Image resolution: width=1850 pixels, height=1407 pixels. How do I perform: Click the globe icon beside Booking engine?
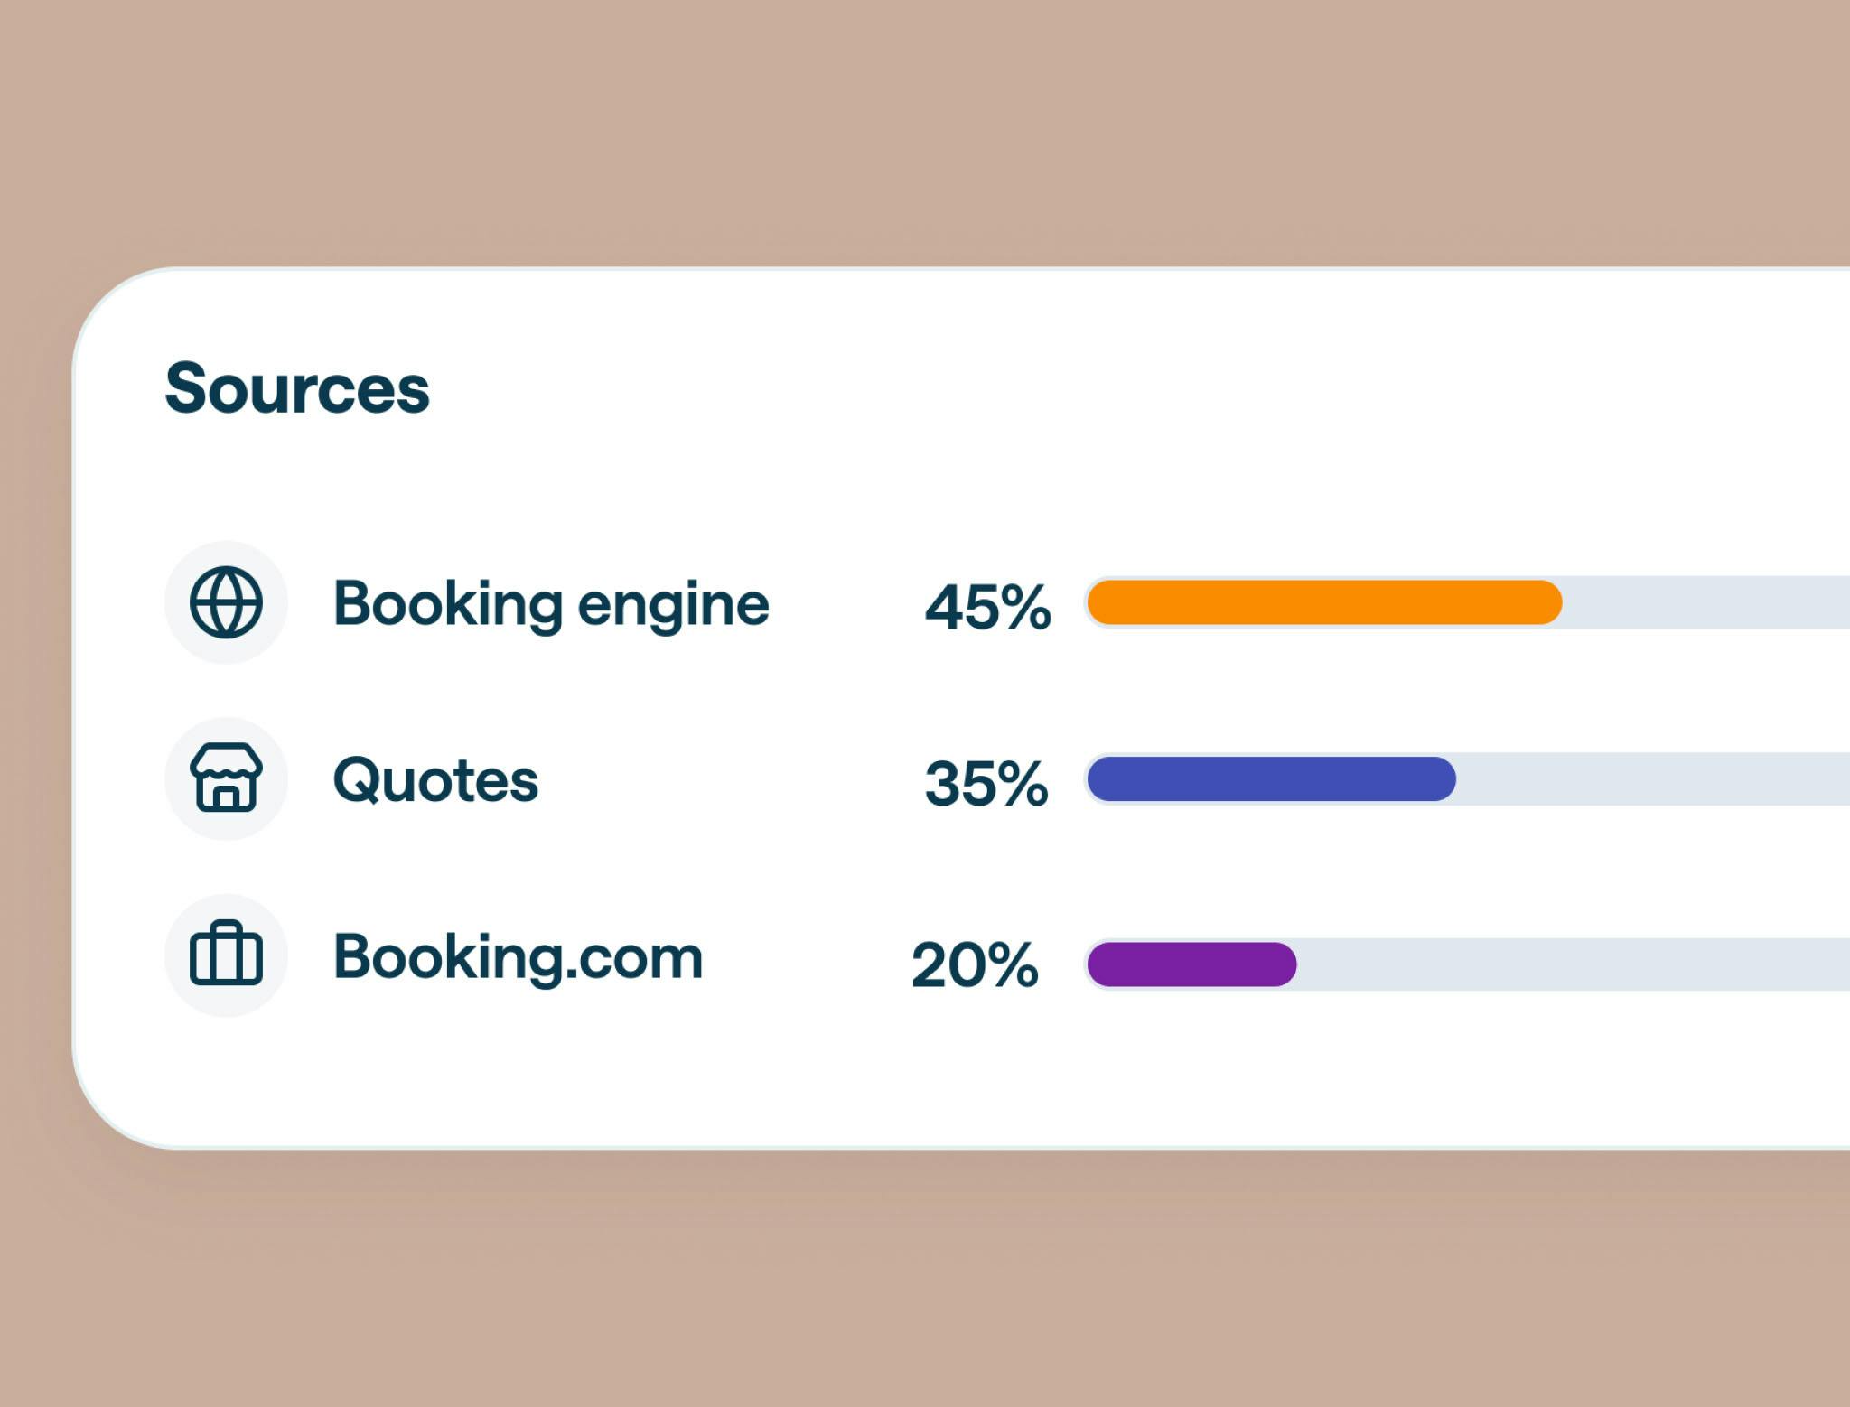pyautogui.click(x=226, y=602)
